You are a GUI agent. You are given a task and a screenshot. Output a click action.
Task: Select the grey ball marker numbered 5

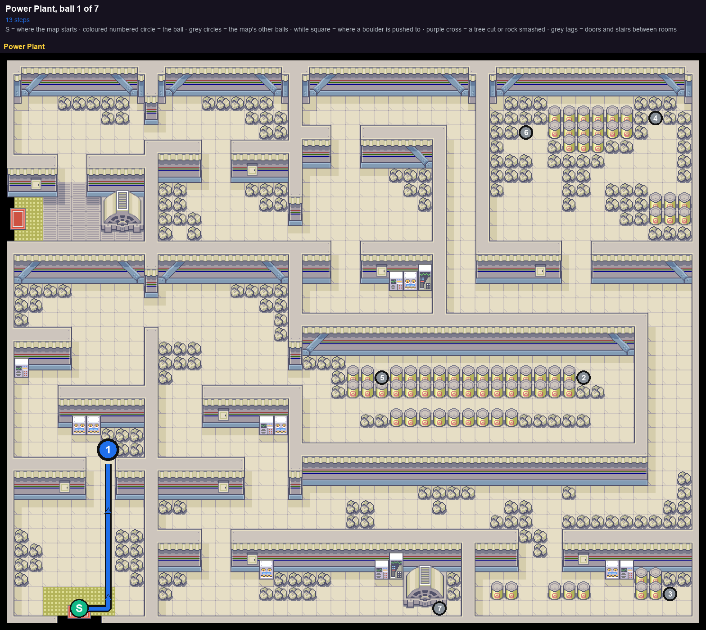click(x=382, y=378)
